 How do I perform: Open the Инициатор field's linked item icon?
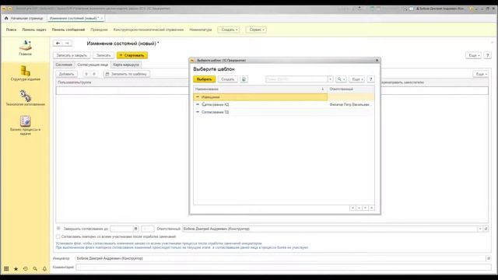tap(489, 258)
